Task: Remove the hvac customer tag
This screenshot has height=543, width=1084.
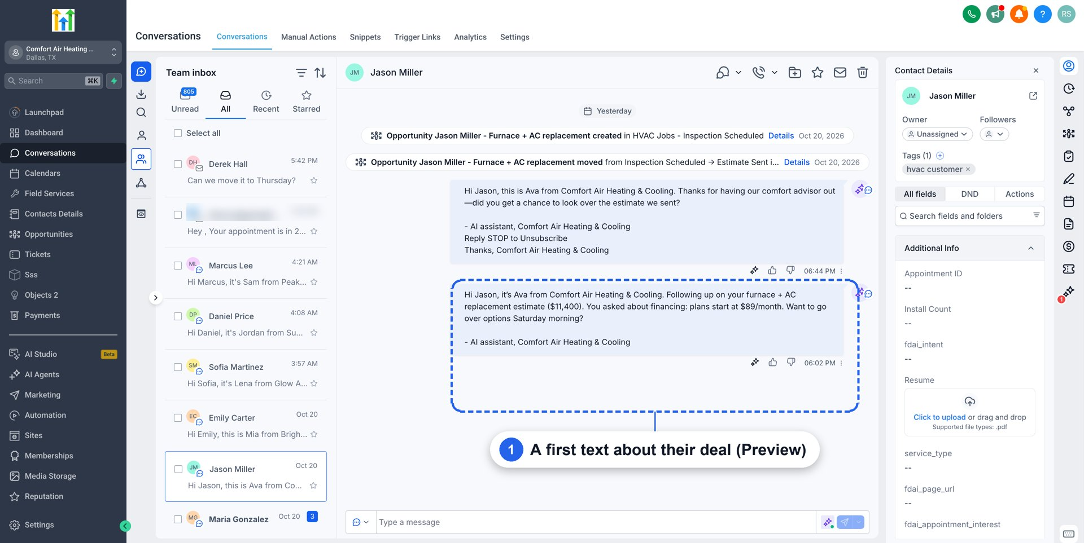Action: (x=968, y=169)
